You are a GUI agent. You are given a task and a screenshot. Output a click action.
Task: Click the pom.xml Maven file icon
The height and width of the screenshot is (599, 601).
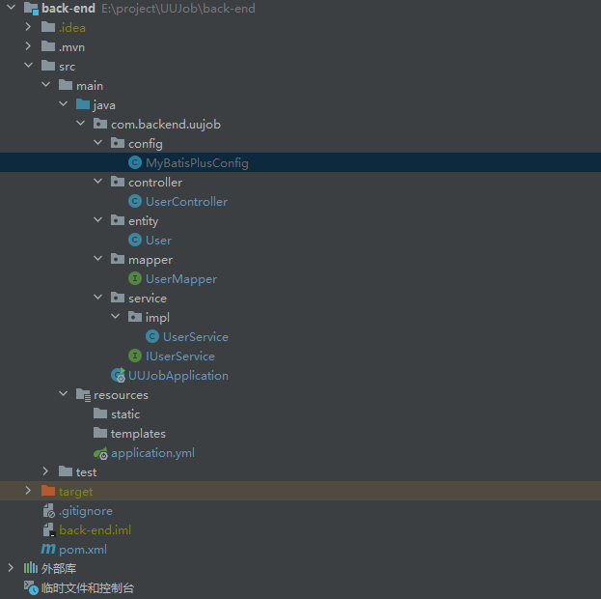pos(48,550)
